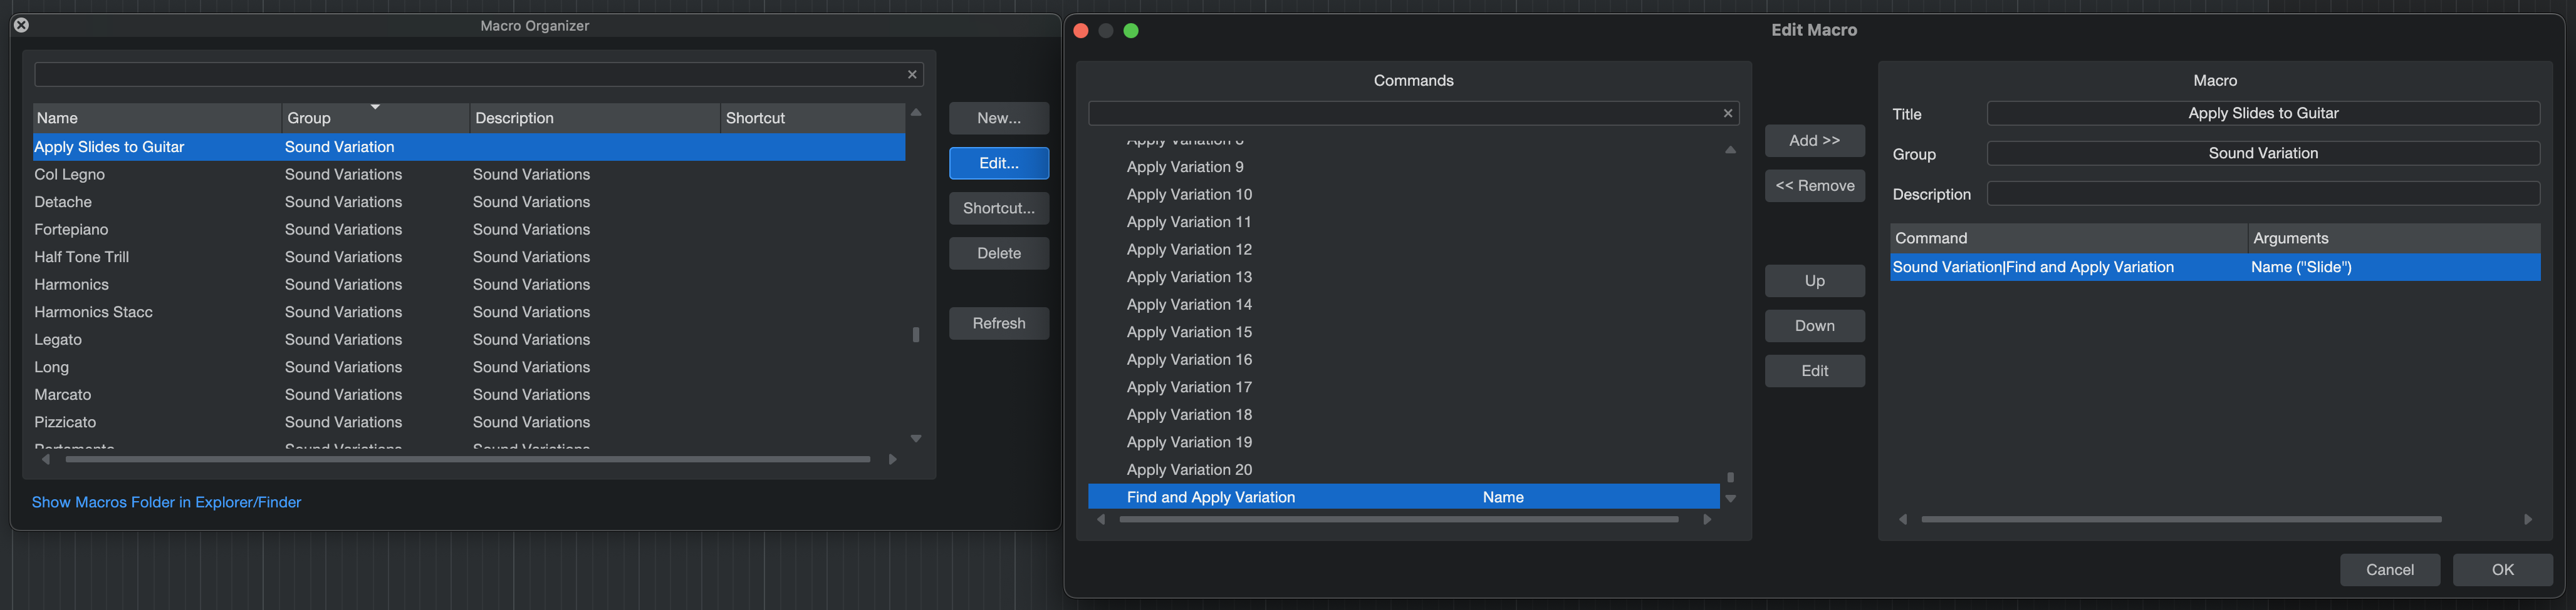
Task: Select the Legato macro
Action: 469,340
